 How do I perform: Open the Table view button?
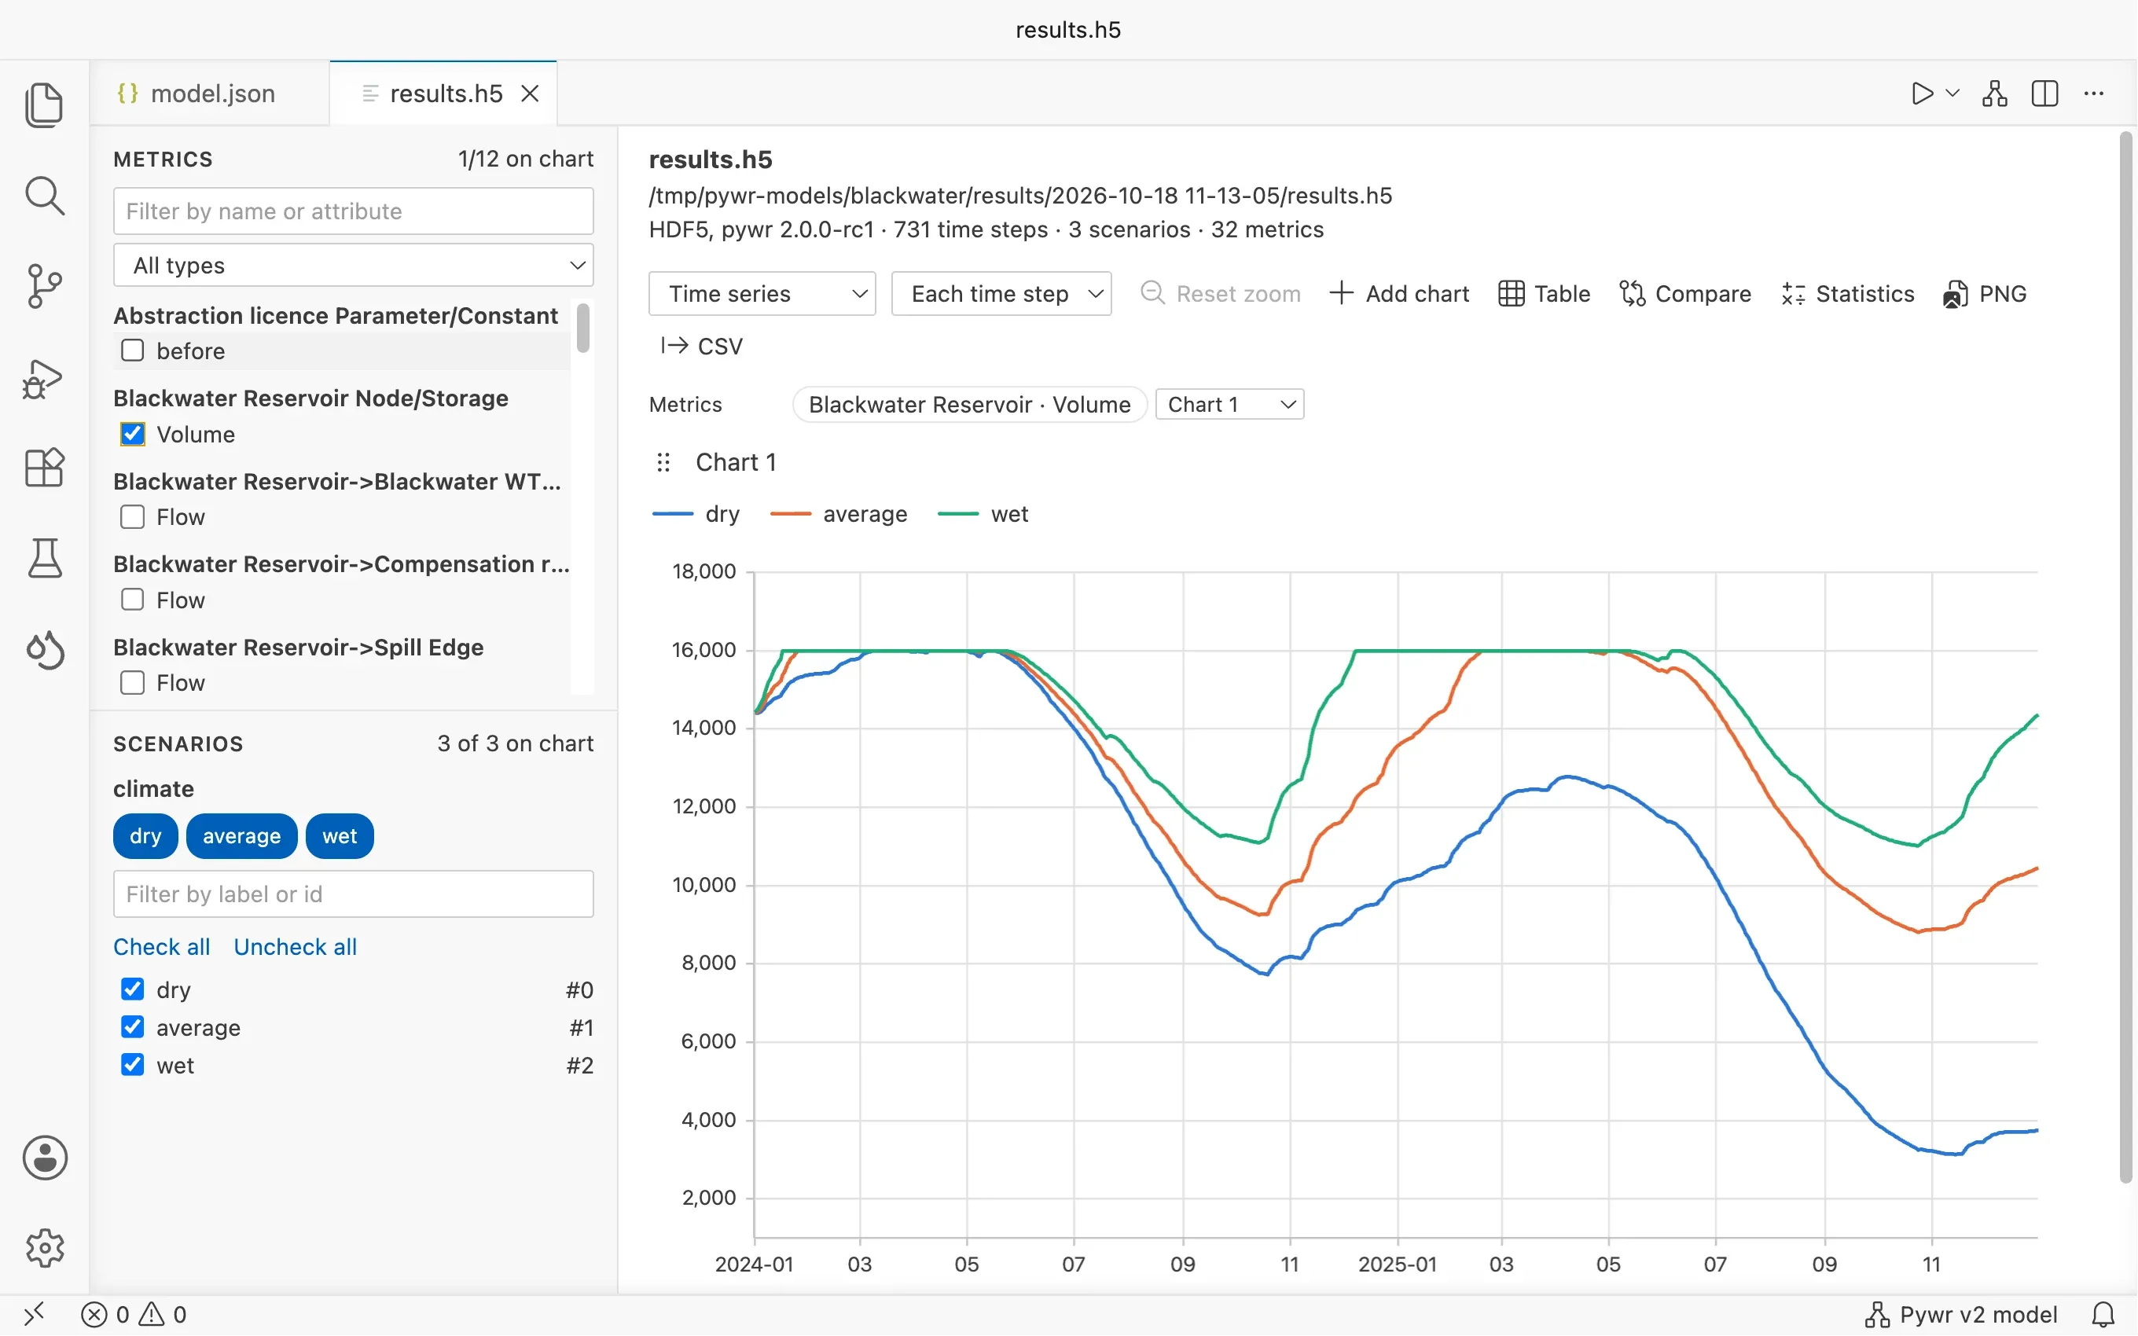point(1545,293)
